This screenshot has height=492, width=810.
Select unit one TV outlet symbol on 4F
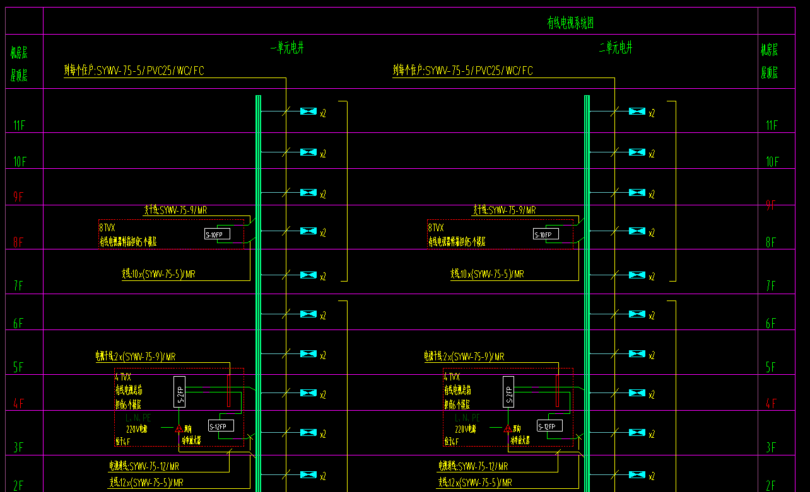coord(308,393)
